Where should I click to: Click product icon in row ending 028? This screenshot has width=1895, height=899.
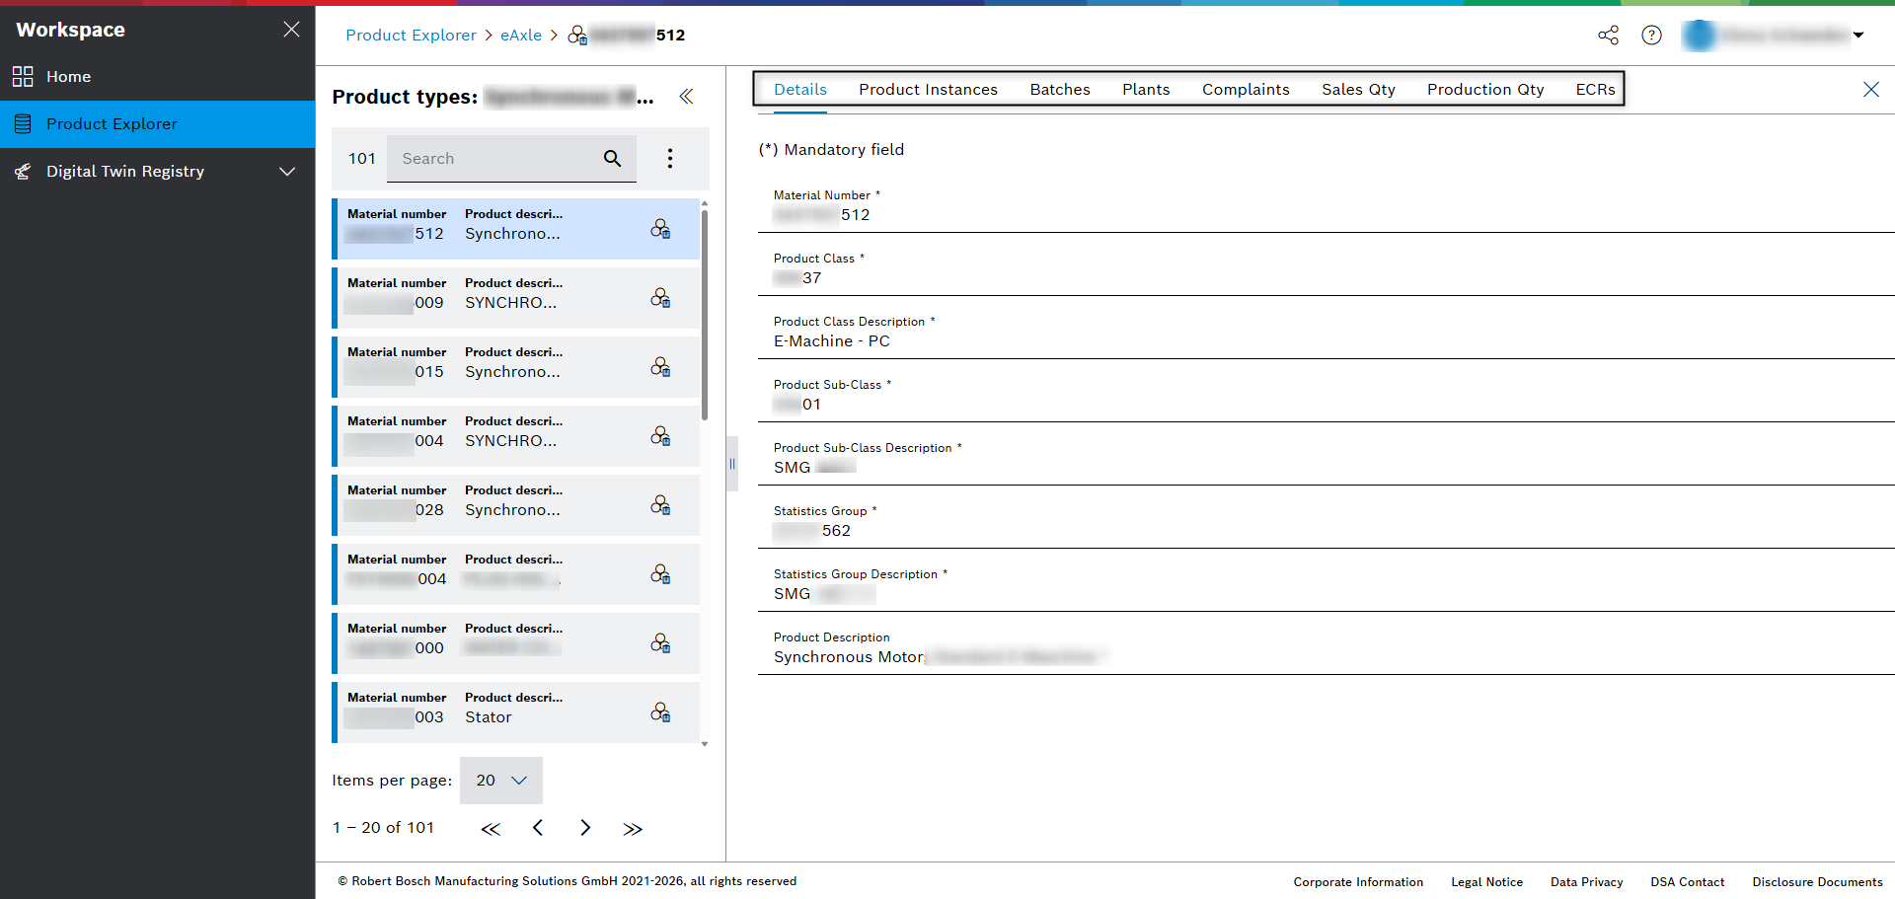click(660, 505)
